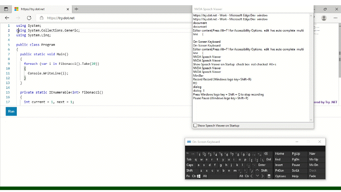The height and width of the screenshot is (192, 341).
Task: Tap the context menu key on On-Screen Keyboard
Action: point(269,176)
